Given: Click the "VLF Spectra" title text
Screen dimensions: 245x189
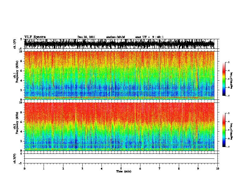Looking at the screenshot, I should tap(35, 37).
